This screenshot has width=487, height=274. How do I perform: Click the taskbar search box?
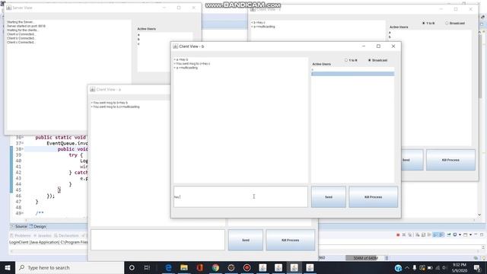tap(69, 267)
